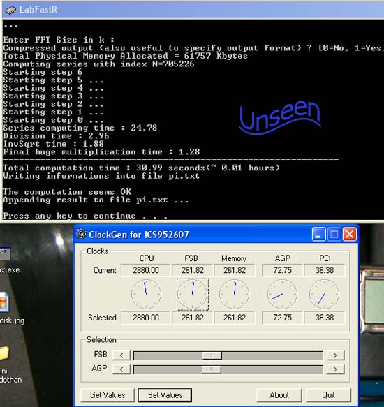The height and width of the screenshot is (407, 384).
Task: Click the 'Division time : 2.96' line
Action: (x=56, y=136)
